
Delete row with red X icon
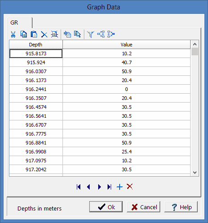pyautogui.click(x=130, y=186)
